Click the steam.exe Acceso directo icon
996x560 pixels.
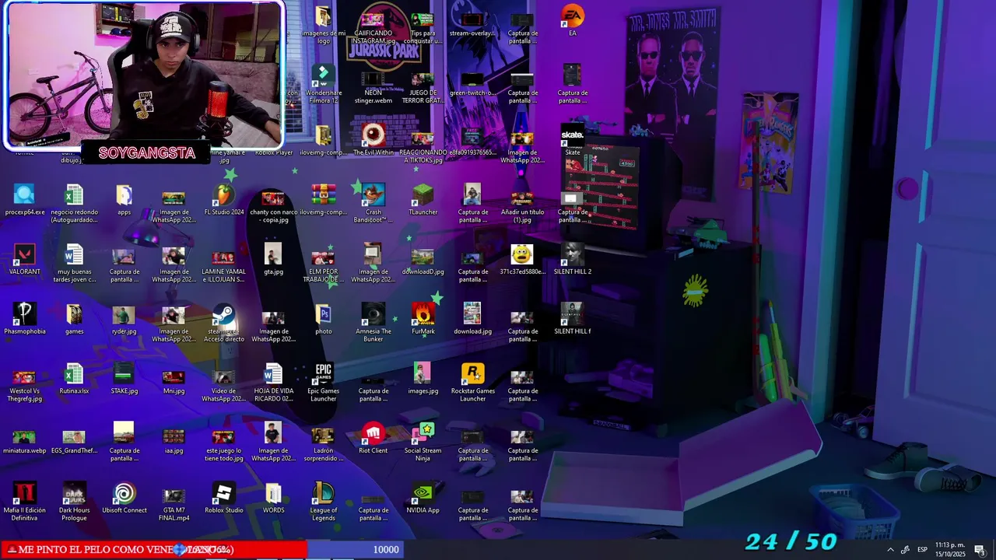224,323
